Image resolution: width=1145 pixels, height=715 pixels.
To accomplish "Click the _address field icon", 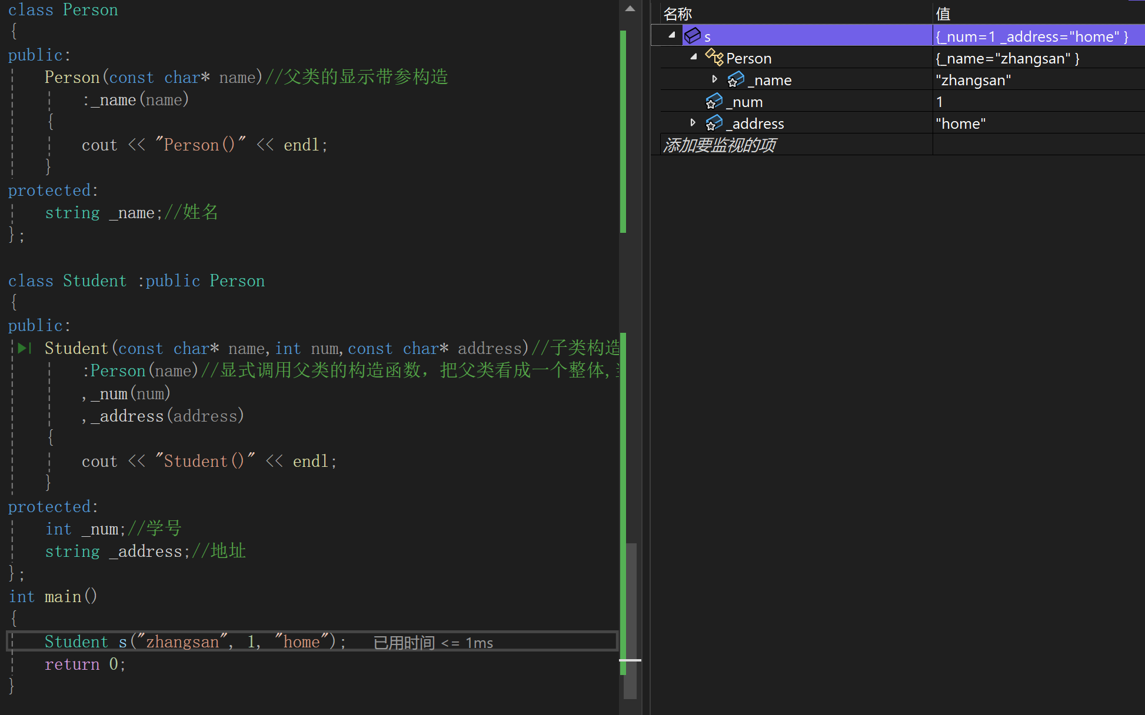I will (714, 123).
